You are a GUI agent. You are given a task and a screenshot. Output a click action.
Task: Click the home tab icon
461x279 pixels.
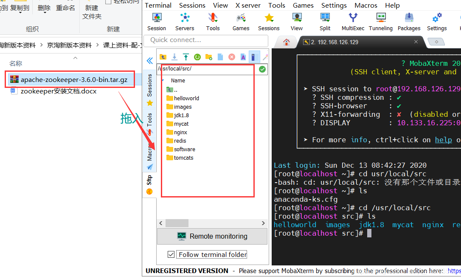click(x=287, y=42)
